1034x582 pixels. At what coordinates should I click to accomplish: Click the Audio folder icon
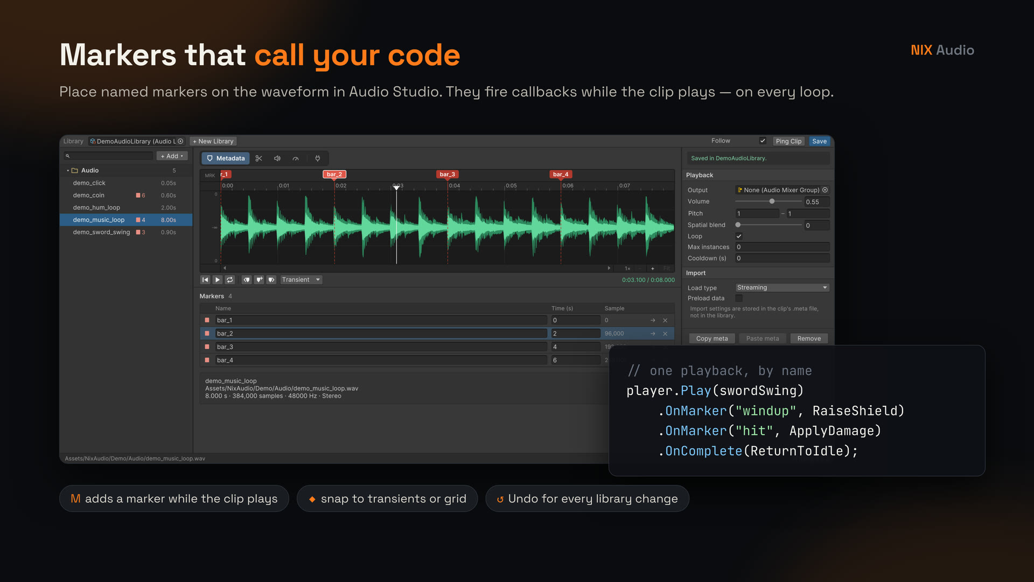[75, 170]
